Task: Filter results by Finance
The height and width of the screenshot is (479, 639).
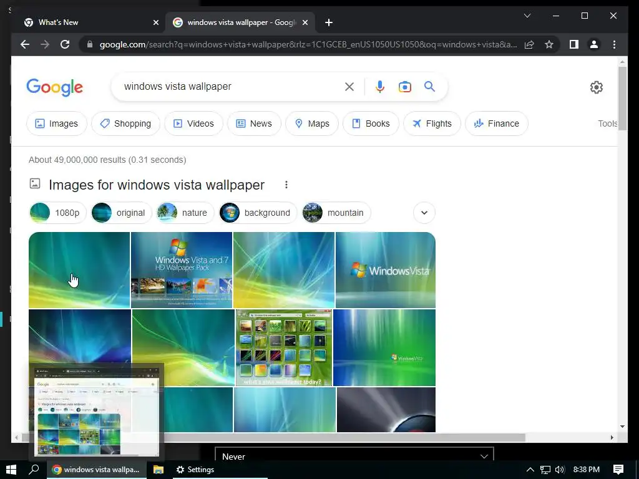Action: tap(496, 123)
